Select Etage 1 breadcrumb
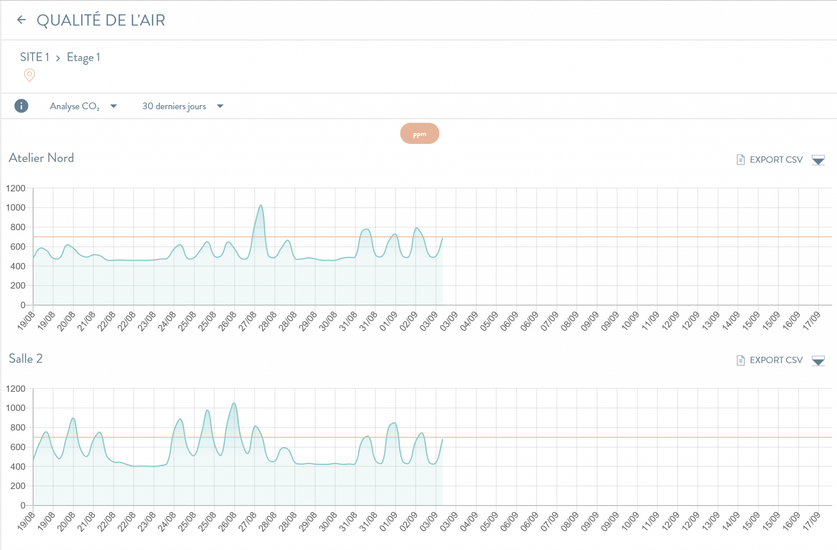 [x=83, y=57]
